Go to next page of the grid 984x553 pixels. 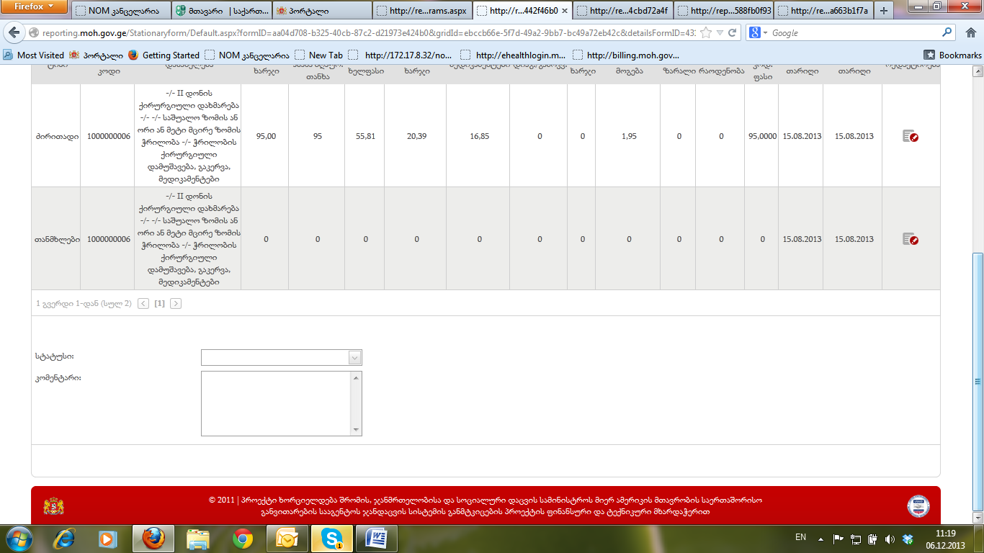click(176, 304)
